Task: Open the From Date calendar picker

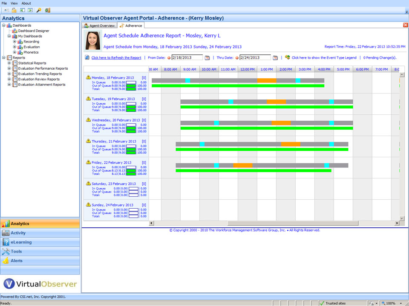Action: pyautogui.click(x=207, y=58)
